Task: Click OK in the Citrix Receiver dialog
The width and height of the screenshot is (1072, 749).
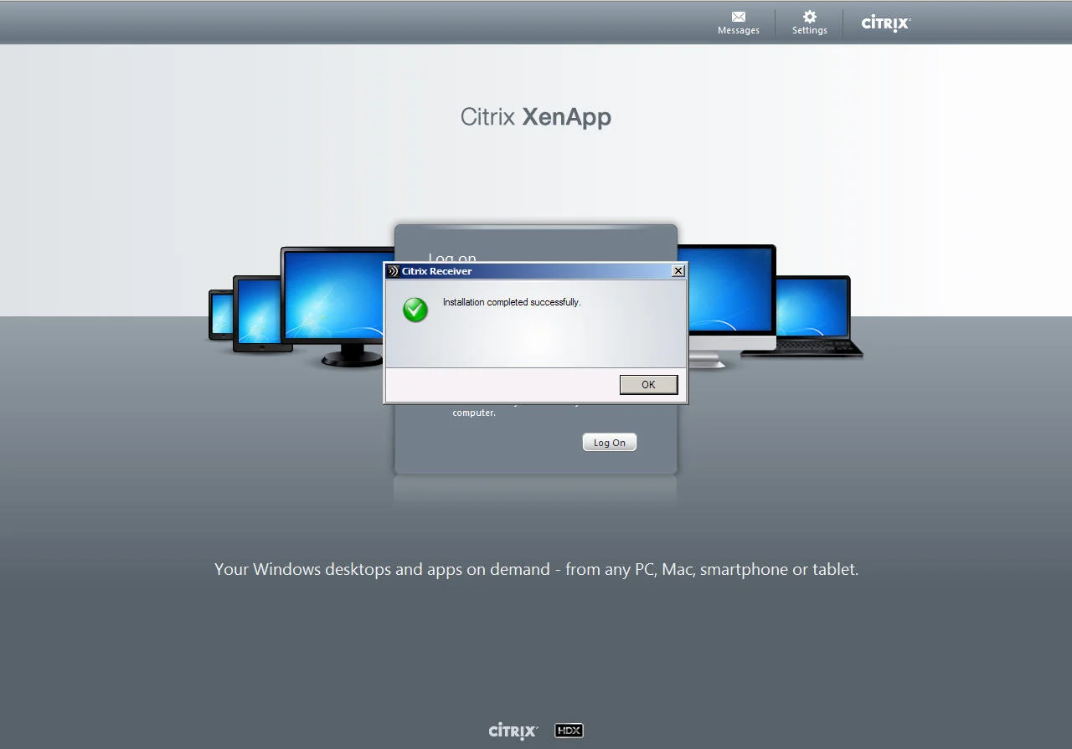Action: click(x=648, y=384)
